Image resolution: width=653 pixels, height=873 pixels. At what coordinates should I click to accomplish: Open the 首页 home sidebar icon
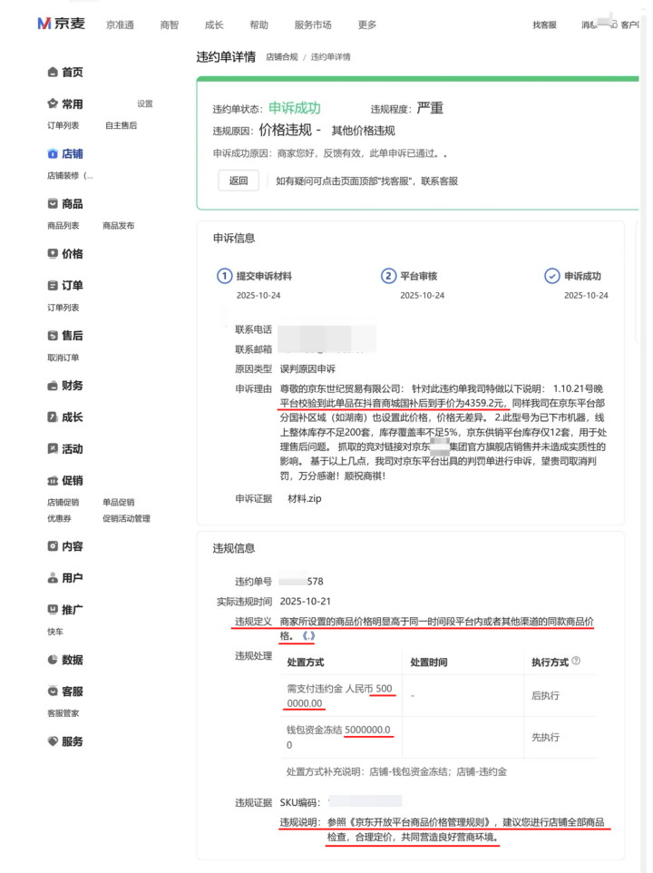53,73
